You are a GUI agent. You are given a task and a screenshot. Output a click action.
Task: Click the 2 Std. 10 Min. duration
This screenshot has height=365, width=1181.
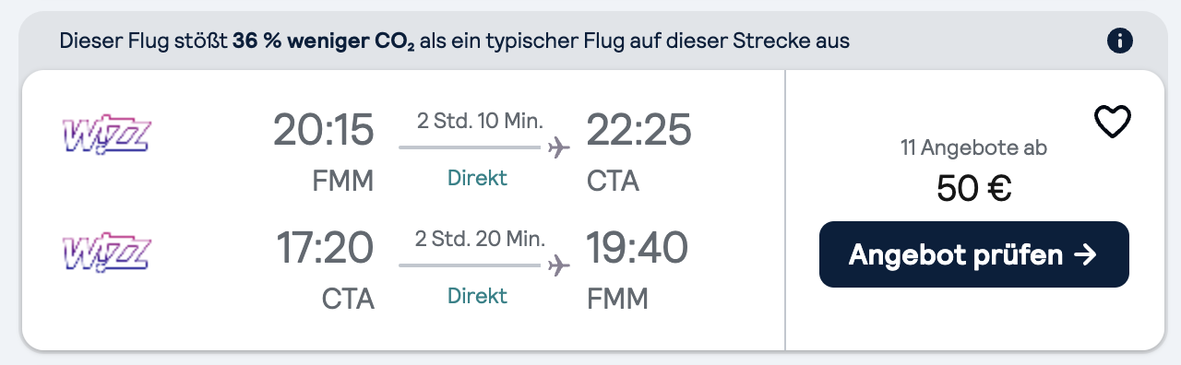tap(479, 121)
